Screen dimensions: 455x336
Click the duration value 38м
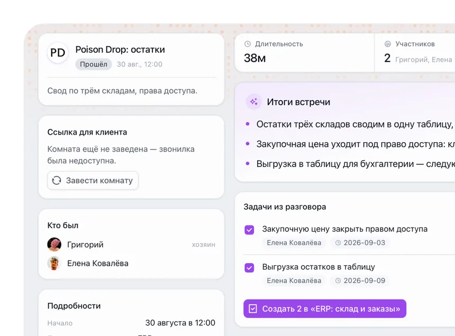255,58
